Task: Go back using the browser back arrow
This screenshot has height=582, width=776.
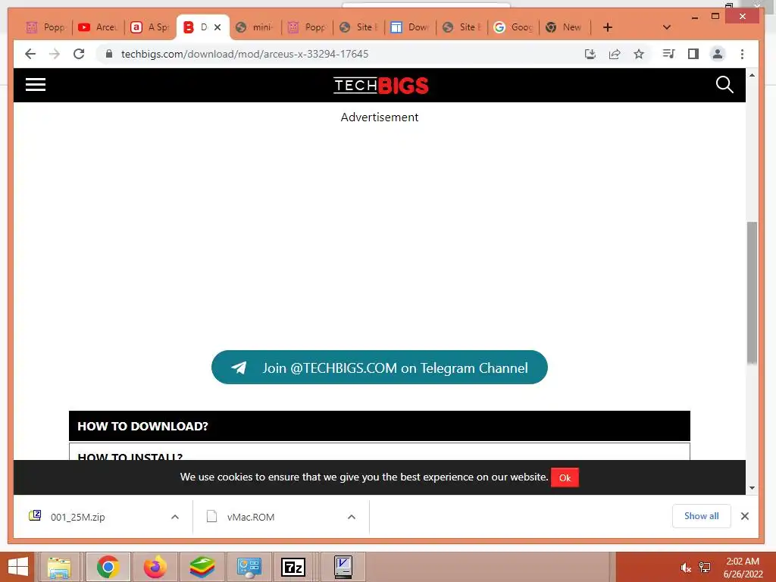Action: 30,54
